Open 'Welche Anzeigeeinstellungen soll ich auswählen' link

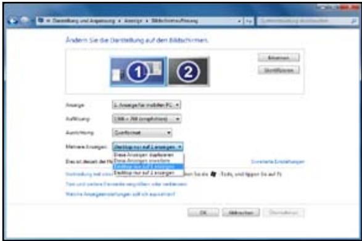120,194
